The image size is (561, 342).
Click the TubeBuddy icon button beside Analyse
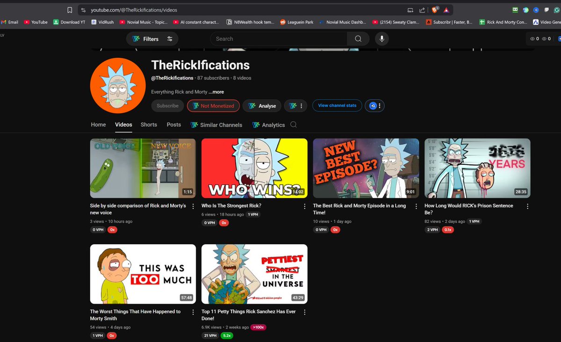pyautogui.click(x=293, y=106)
